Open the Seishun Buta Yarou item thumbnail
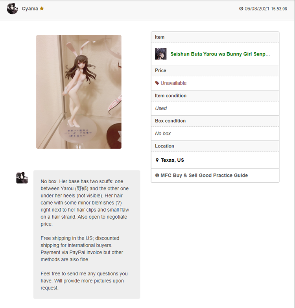Image resolution: width=295 pixels, height=308 pixels. 160,54
